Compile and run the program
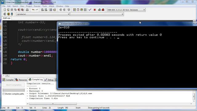This screenshot has height=111, width=197. (x=81, y=10)
